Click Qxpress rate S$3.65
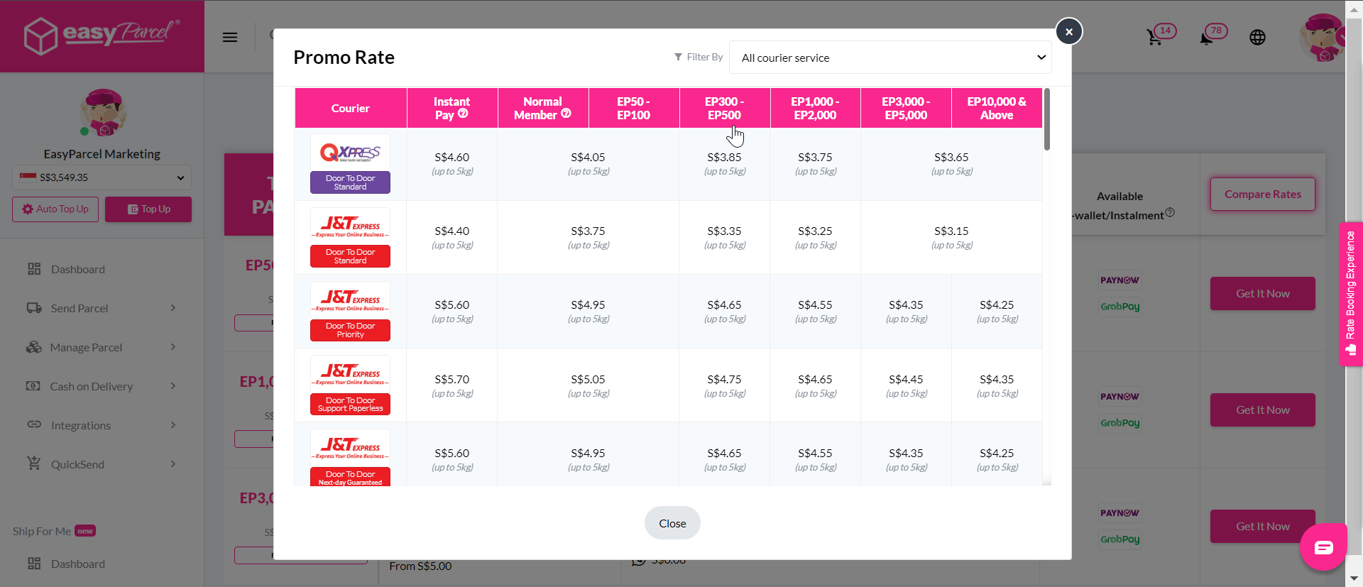The height and width of the screenshot is (587, 1363). [951, 157]
